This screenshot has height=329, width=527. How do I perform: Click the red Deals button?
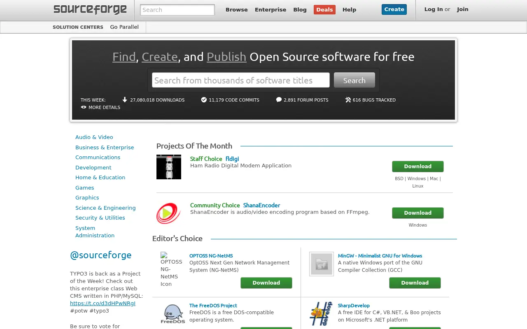(x=324, y=10)
